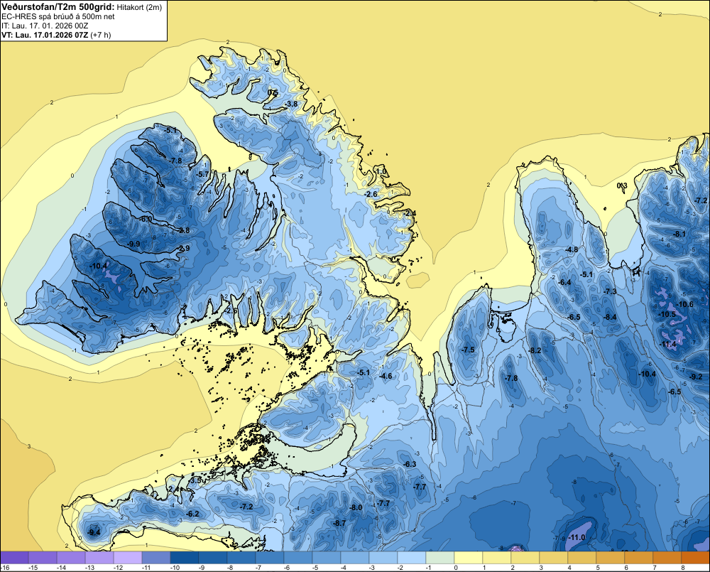
Task: Click the '-8.7' temperature value
Action: 339,523
